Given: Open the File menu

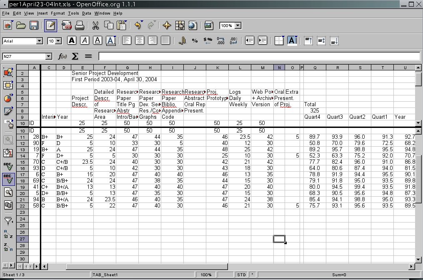Looking at the screenshot, I should [6, 13].
